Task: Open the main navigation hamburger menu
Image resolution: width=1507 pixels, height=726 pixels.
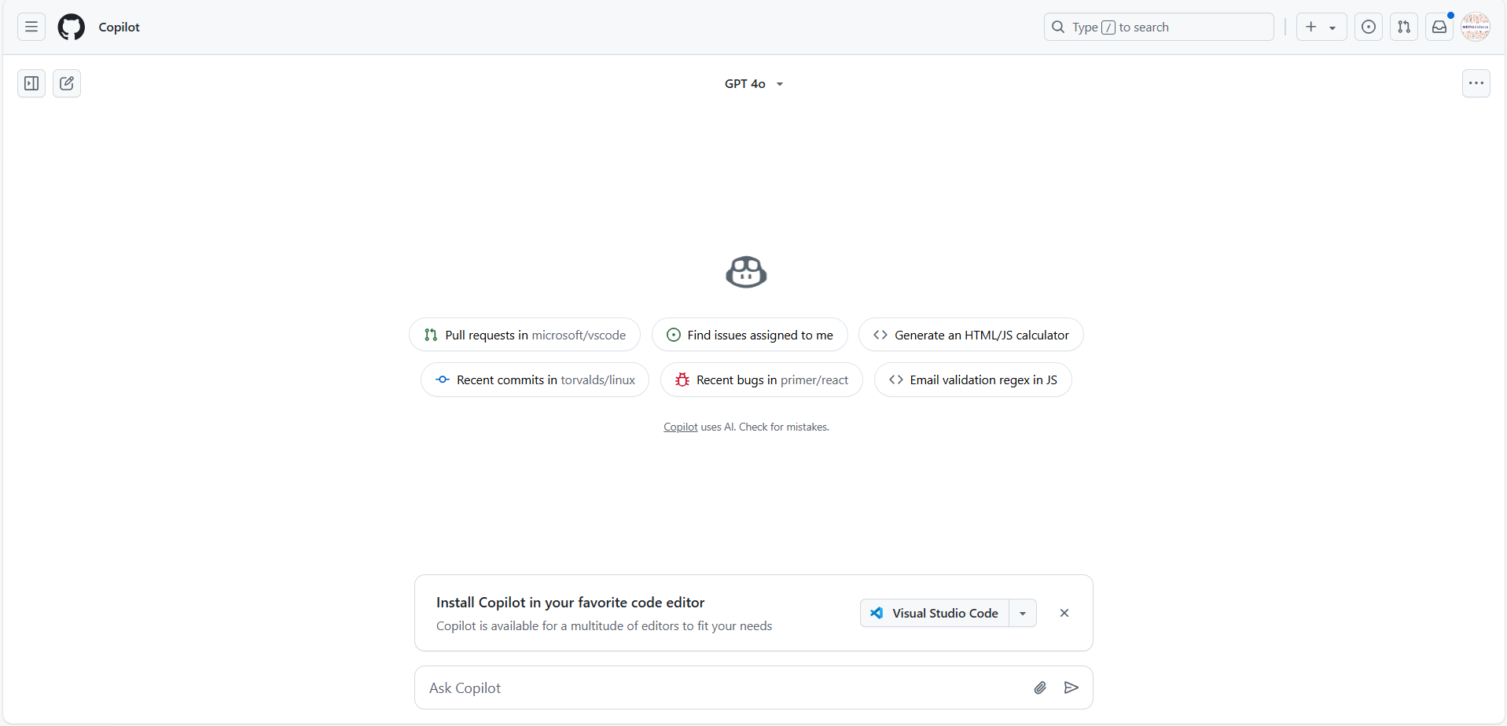Action: [30, 26]
